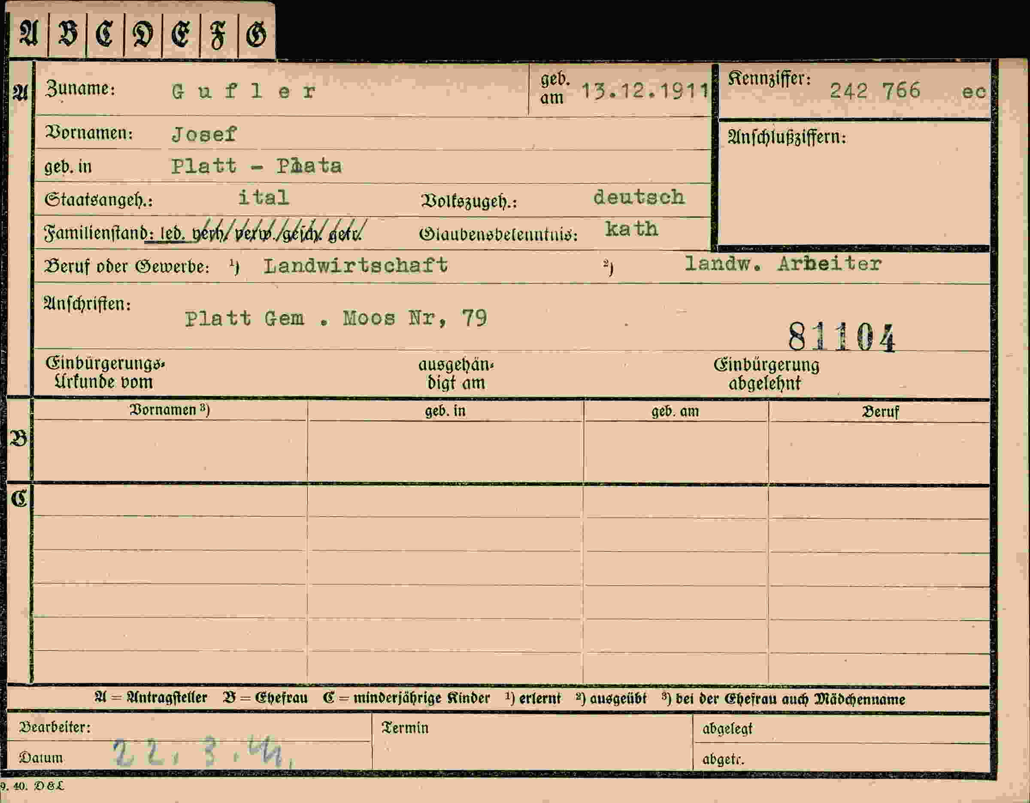The width and height of the screenshot is (1030, 803).
Task: Click legend 'B = Ehefrau'
Action: [265, 697]
